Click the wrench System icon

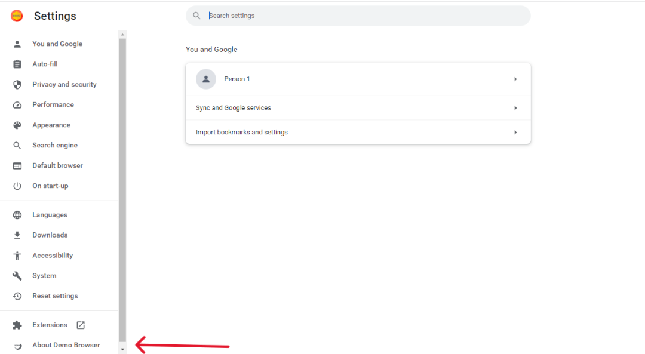point(17,275)
